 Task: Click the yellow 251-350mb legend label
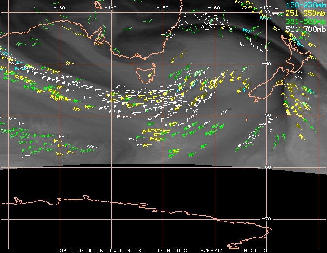[x=305, y=13]
